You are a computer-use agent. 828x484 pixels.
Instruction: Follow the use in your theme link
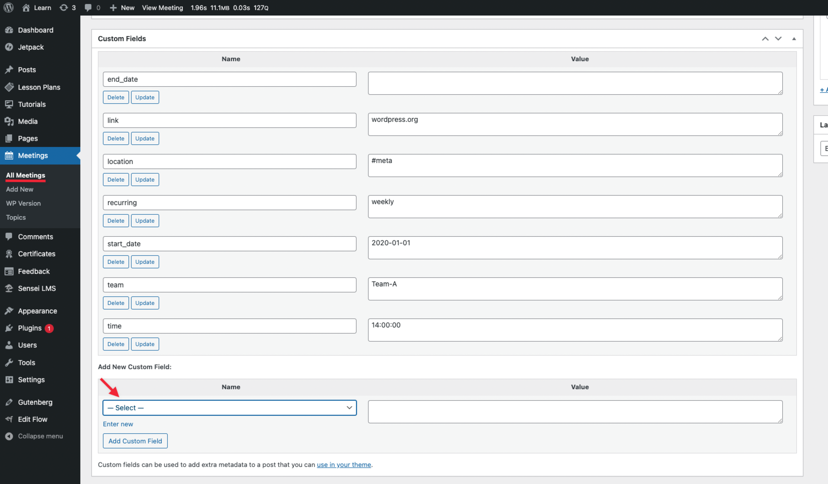(344, 465)
